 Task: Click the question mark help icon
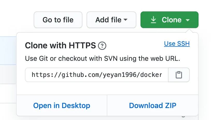click(102, 46)
